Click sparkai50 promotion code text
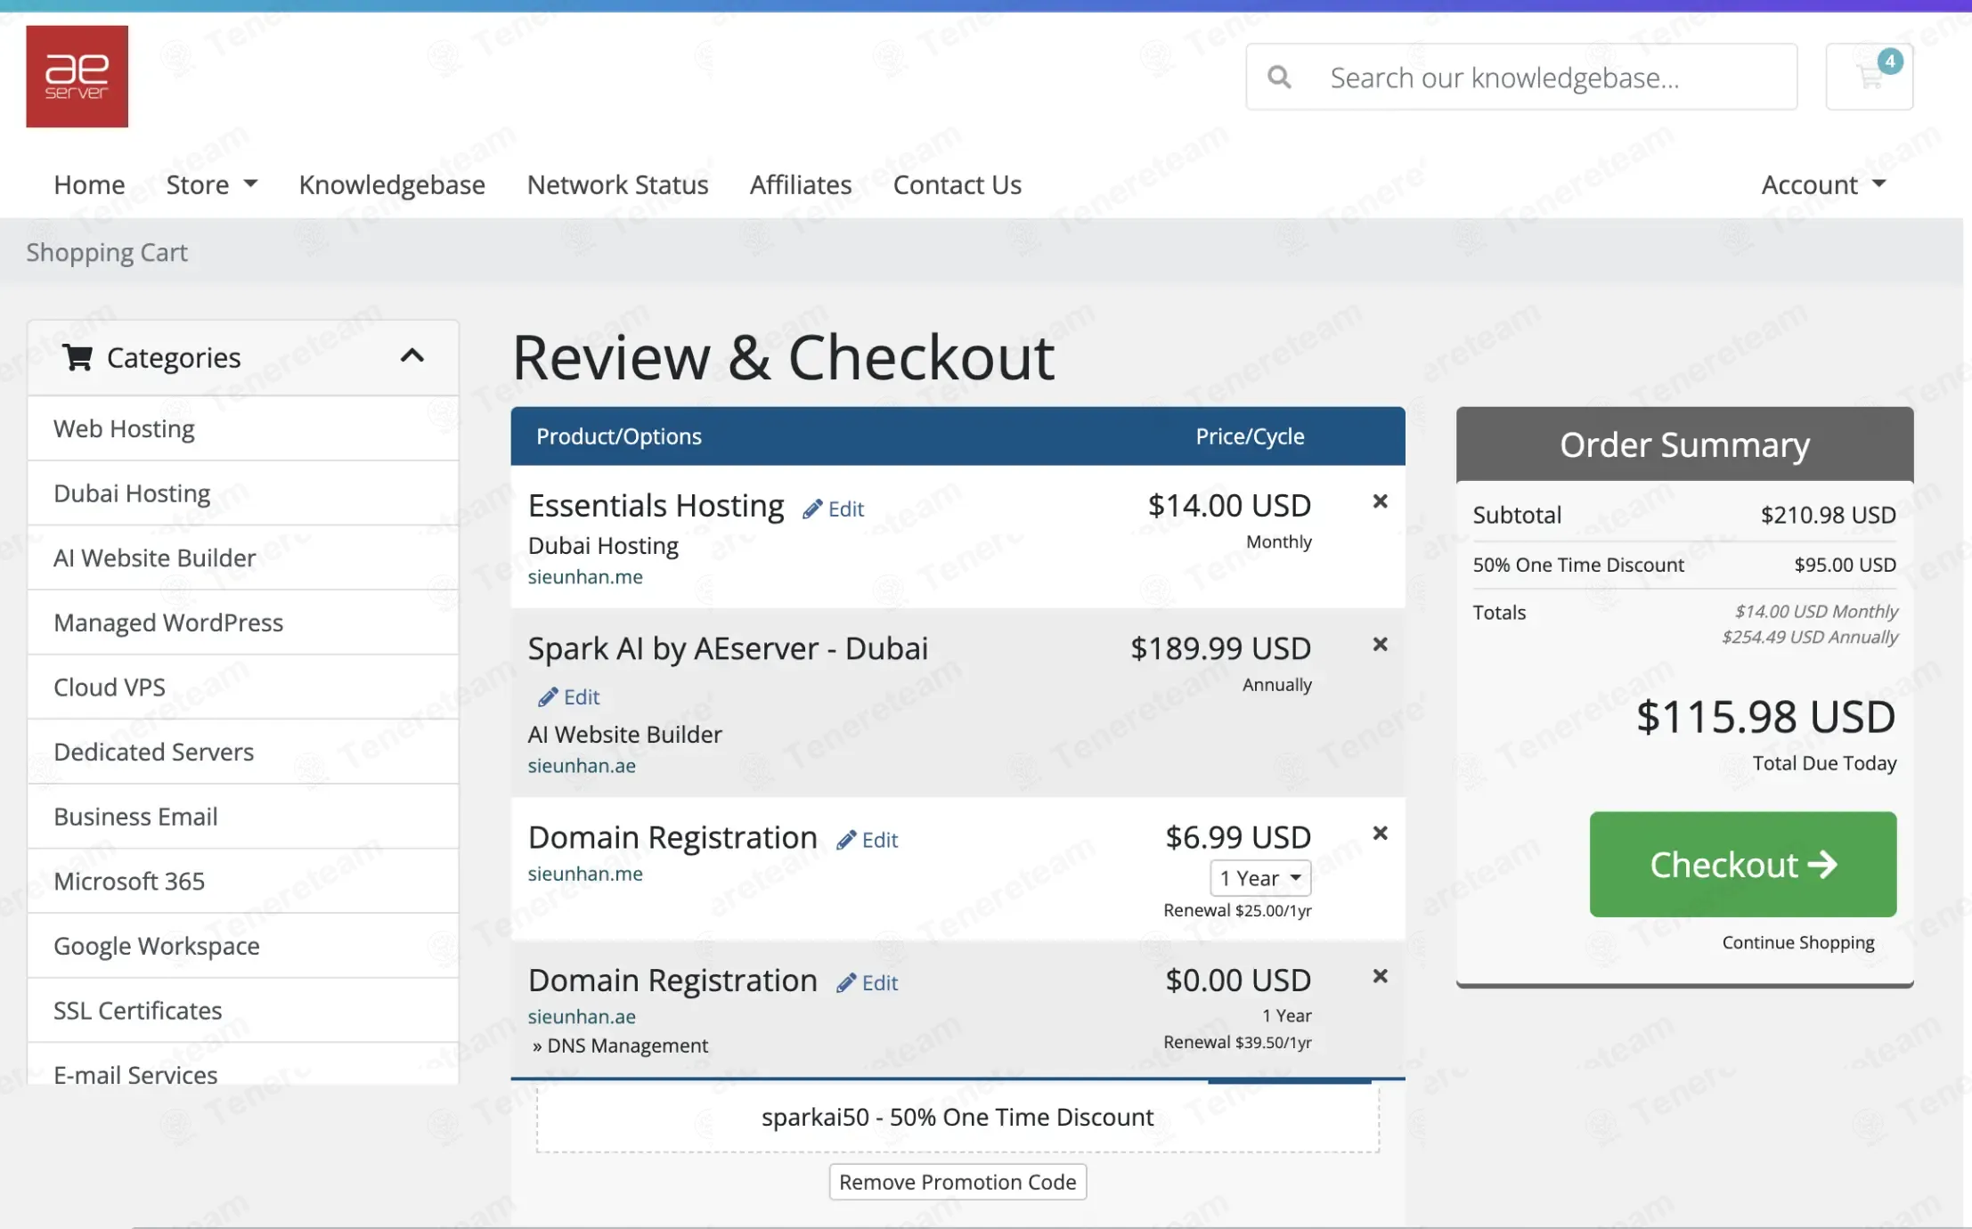The height and width of the screenshot is (1229, 1972). (957, 1117)
